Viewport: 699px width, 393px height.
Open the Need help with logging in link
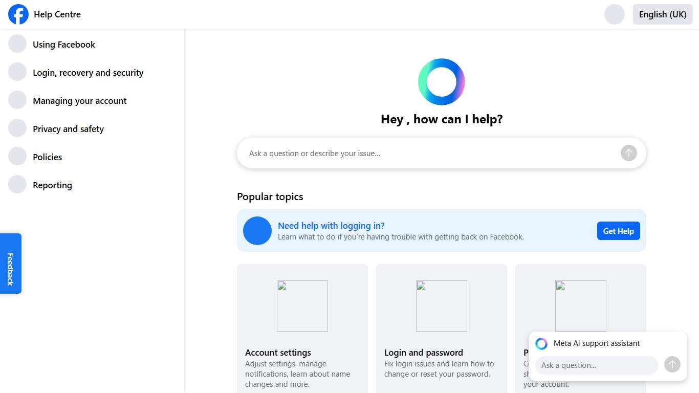click(x=331, y=226)
